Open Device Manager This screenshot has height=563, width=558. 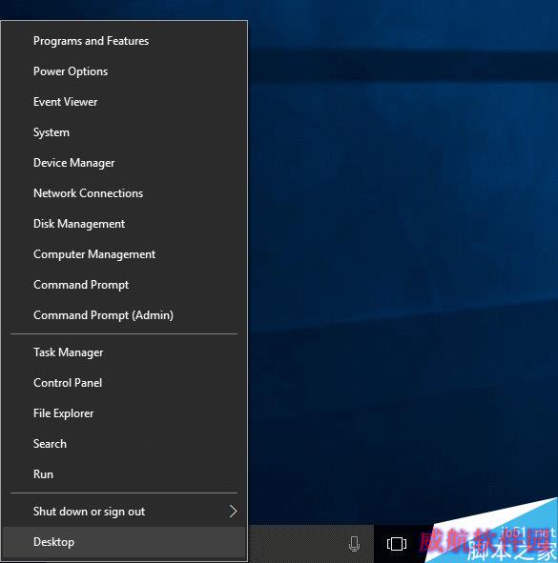[124, 163]
